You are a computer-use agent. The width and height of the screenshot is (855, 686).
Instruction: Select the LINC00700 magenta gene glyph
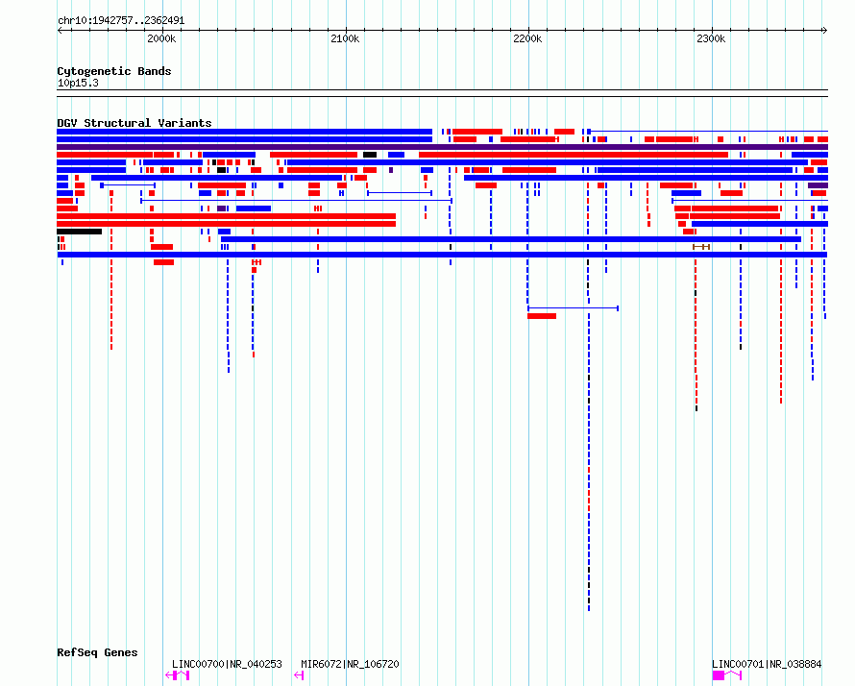coord(177,675)
